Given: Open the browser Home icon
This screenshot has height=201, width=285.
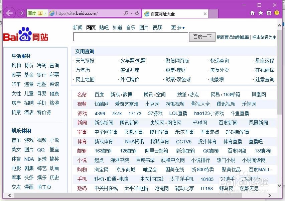Looking at the screenshot, I should pos(253,13).
